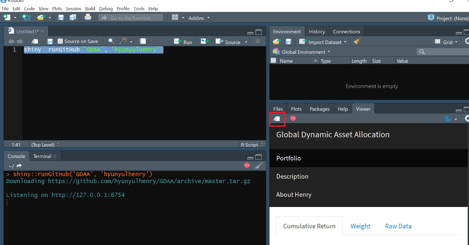Screen dimensions: 469x245
Task: Switch to the Console tab
Action: tap(16, 156)
